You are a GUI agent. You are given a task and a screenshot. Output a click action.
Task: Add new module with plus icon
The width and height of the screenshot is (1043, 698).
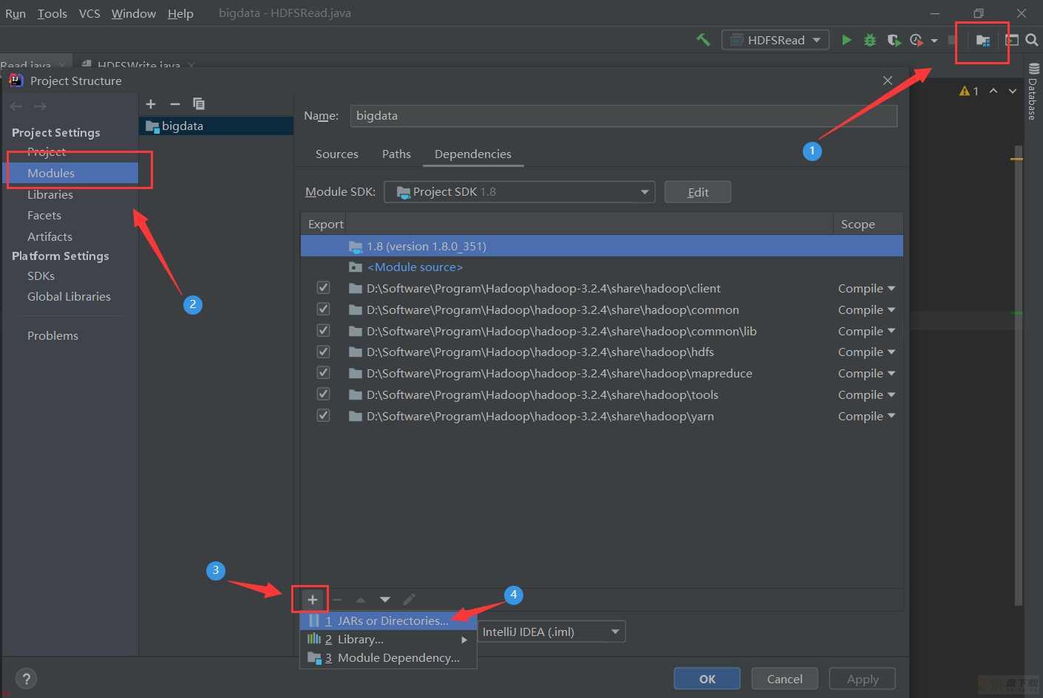click(151, 104)
